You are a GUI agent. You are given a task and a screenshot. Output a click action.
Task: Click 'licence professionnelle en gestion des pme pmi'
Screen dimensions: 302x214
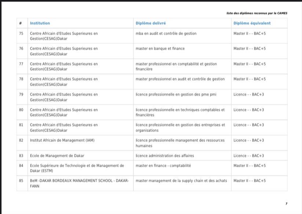click(x=176, y=94)
